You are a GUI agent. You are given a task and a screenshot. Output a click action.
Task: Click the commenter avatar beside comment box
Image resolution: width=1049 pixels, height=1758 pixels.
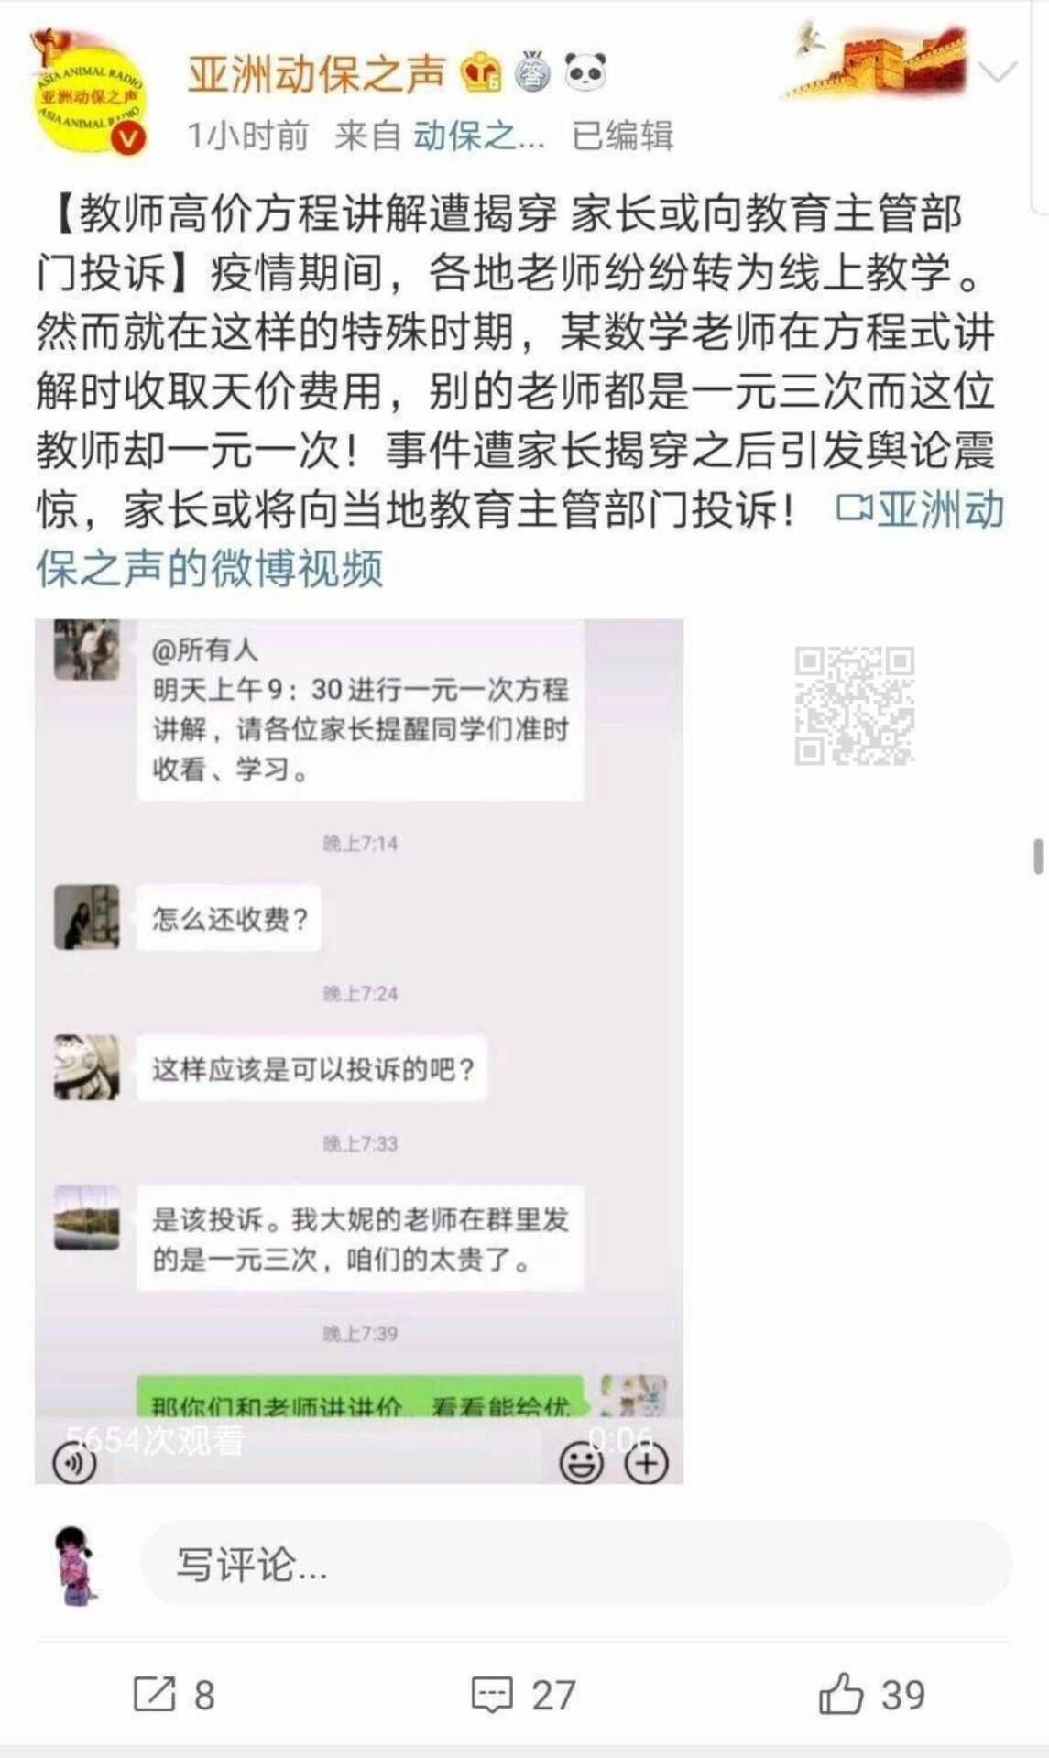point(77,1565)
